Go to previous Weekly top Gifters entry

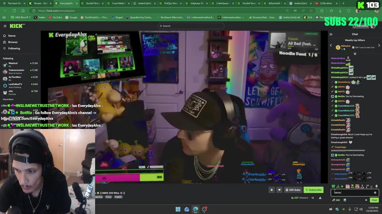coord(331,45)
